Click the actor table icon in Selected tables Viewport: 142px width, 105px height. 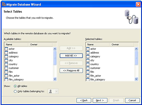[88, 49]
